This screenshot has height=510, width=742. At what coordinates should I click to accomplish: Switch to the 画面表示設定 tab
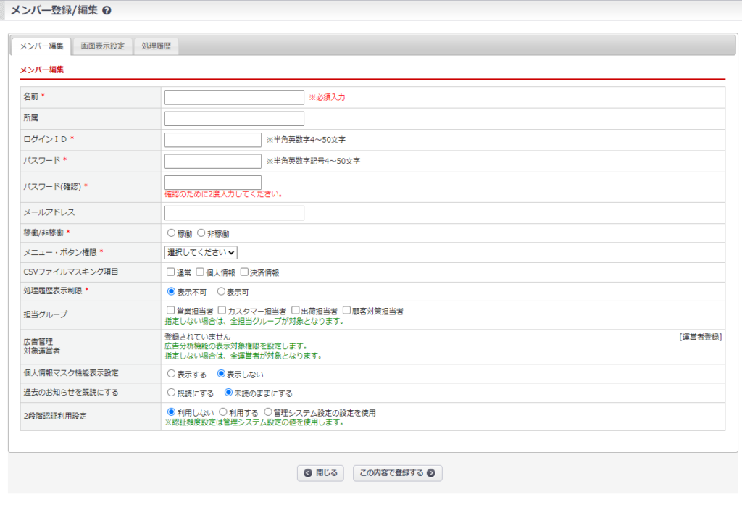click(102, 46)
